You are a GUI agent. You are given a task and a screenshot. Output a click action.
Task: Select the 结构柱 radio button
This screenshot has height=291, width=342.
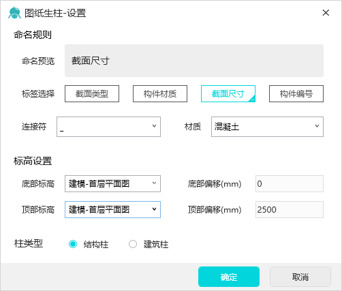pos(73,244)
